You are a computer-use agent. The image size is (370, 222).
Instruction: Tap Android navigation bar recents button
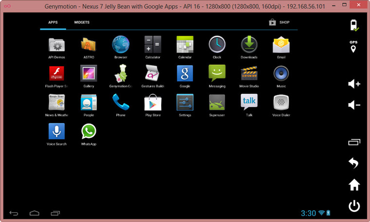[55, 213]
